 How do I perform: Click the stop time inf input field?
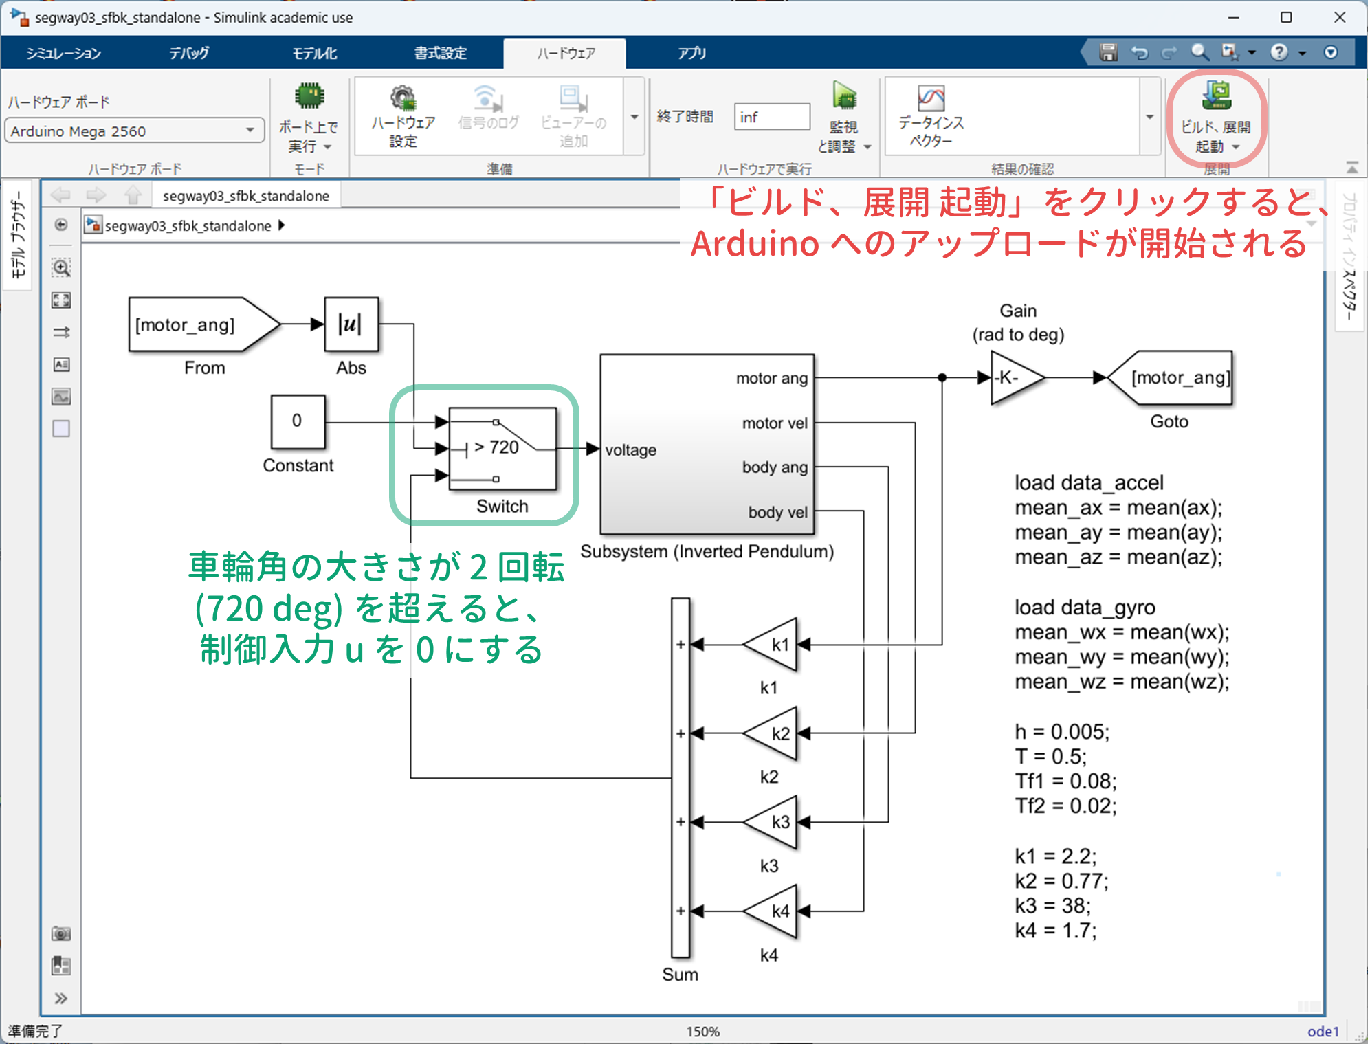771,117
